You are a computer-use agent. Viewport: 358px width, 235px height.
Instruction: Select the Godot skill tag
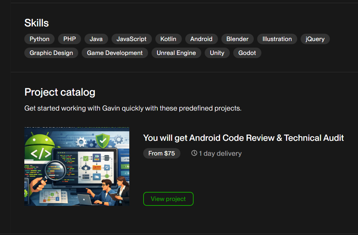[x=247, y=53]
